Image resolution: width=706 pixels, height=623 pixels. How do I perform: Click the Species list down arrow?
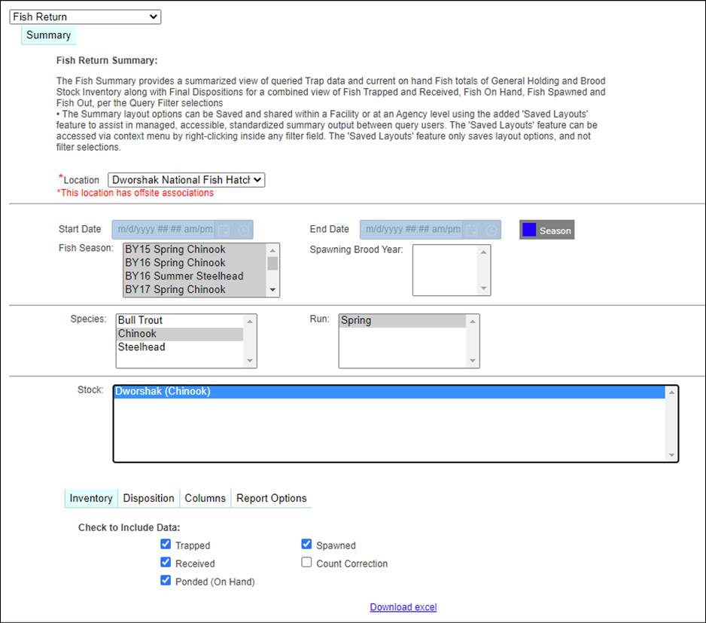[251, 361]
